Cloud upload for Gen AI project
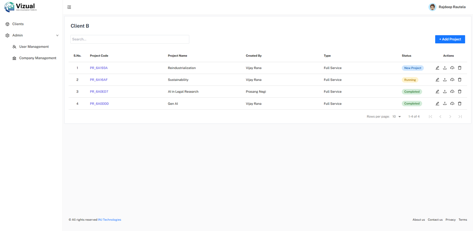This screenshot has height=231, width=473. [x=452, y=104]
